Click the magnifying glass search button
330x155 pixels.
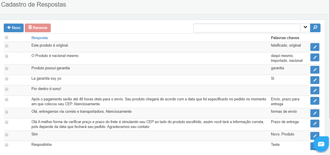click(x=315, y=28)
